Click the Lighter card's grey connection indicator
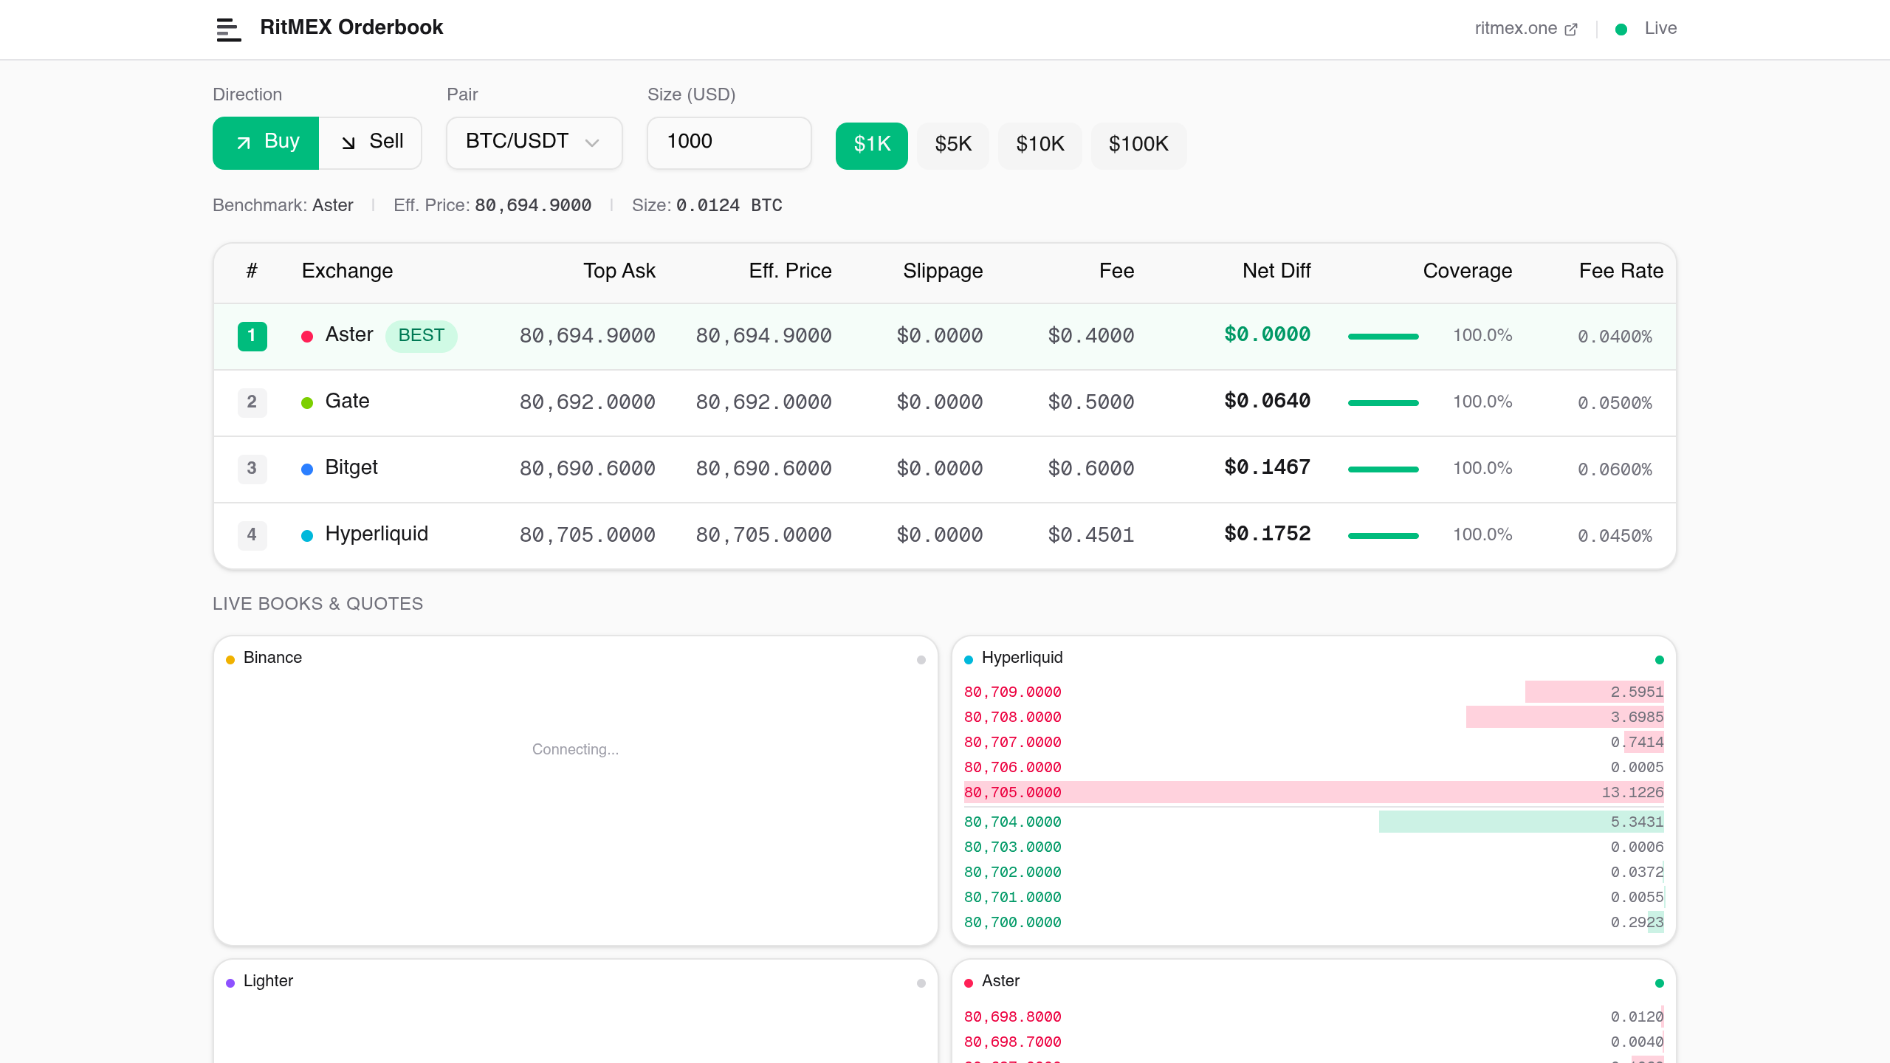Viewport: 1890px width, 1063px height. [921, 983]
